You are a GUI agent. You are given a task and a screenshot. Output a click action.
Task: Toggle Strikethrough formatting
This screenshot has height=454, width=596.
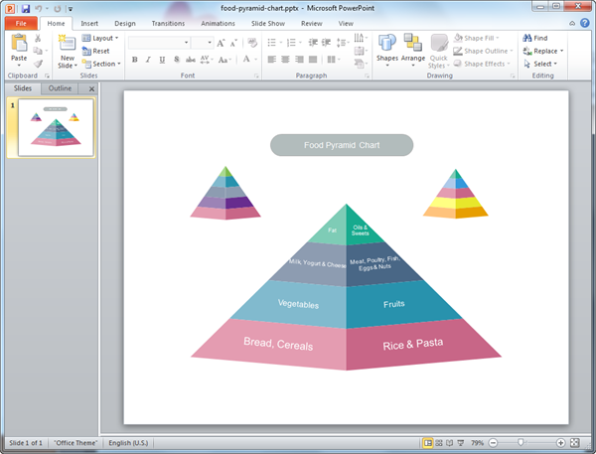(x=191, y=60)
